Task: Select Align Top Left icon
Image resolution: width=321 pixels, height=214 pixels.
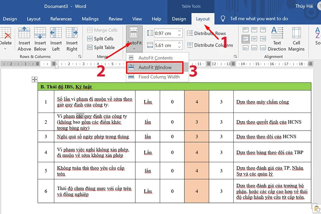Action: point(246,30)
